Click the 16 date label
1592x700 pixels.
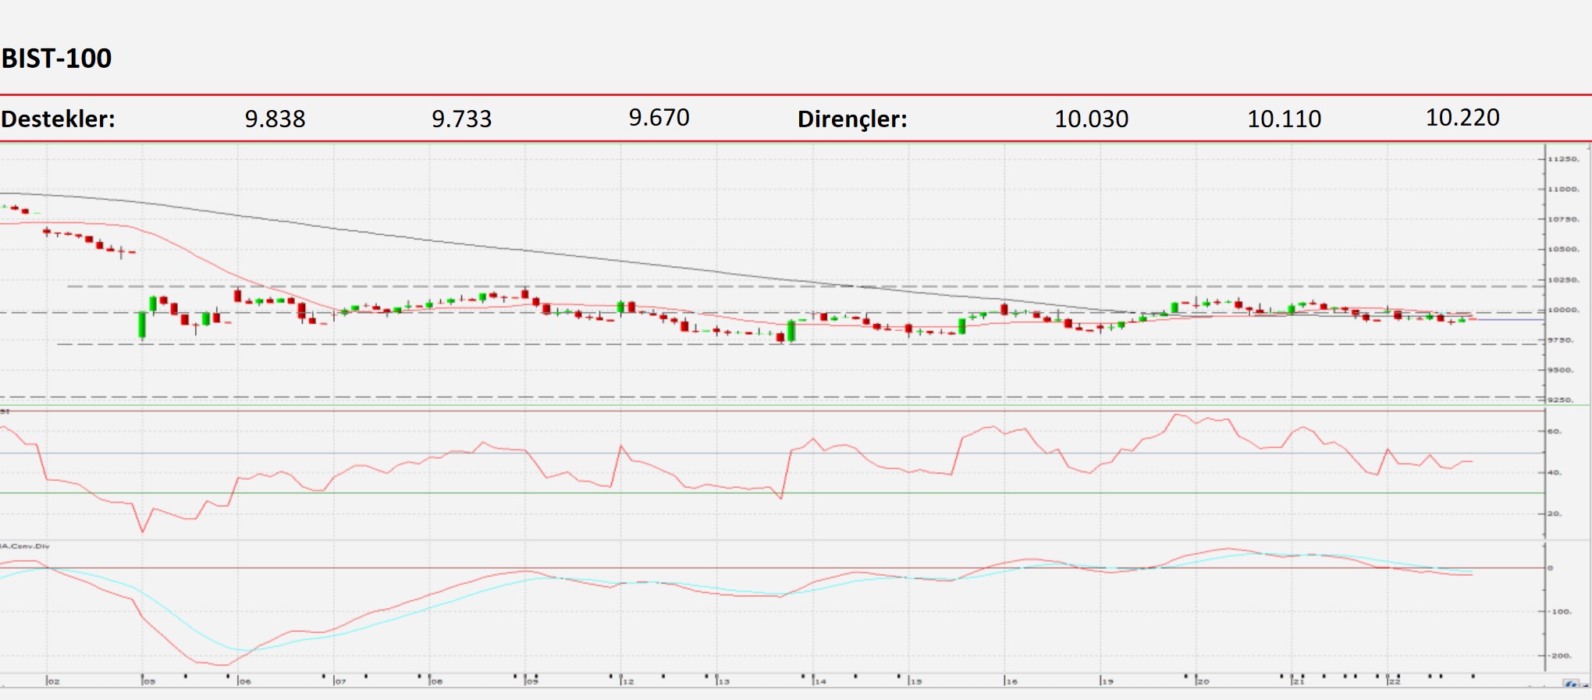(1011, 681)
